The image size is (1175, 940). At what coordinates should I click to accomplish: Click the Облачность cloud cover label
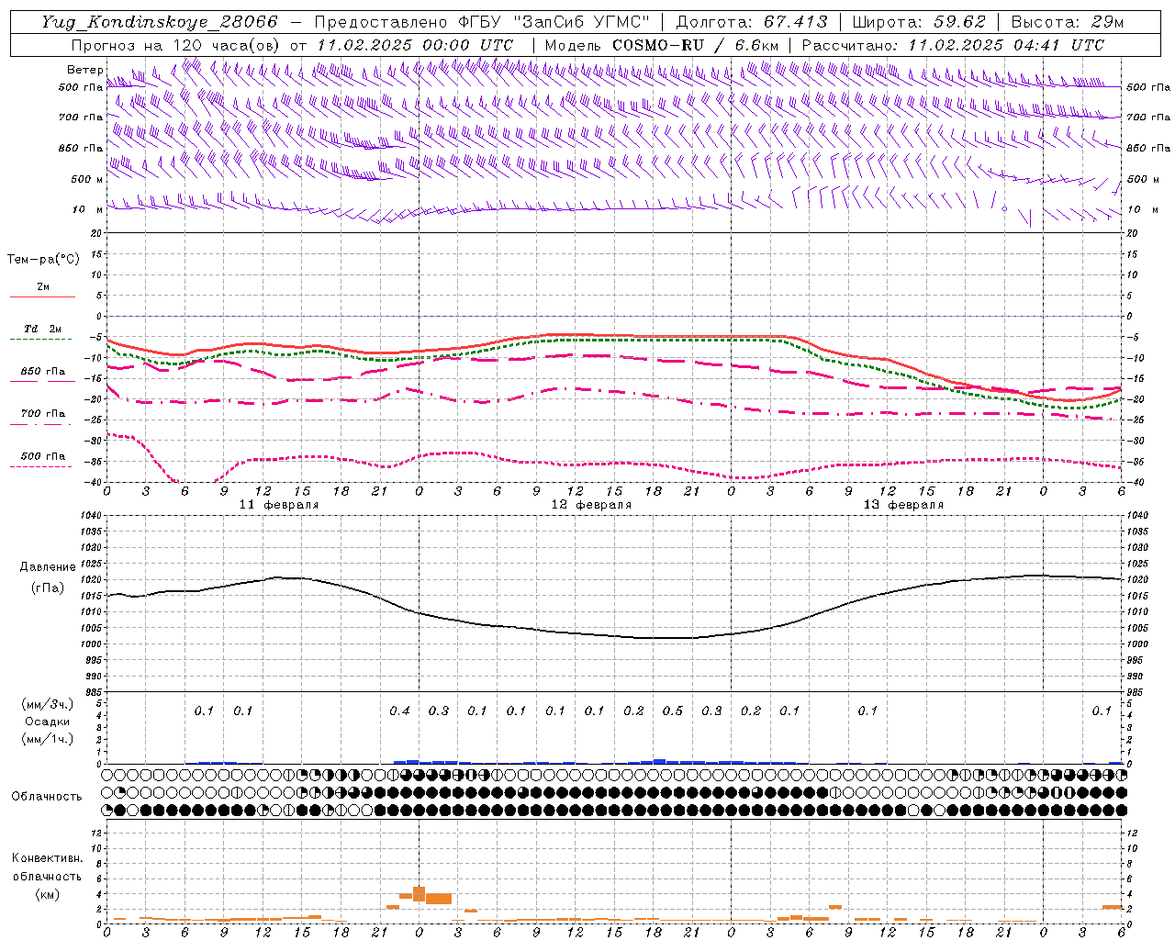coord(47,797)
